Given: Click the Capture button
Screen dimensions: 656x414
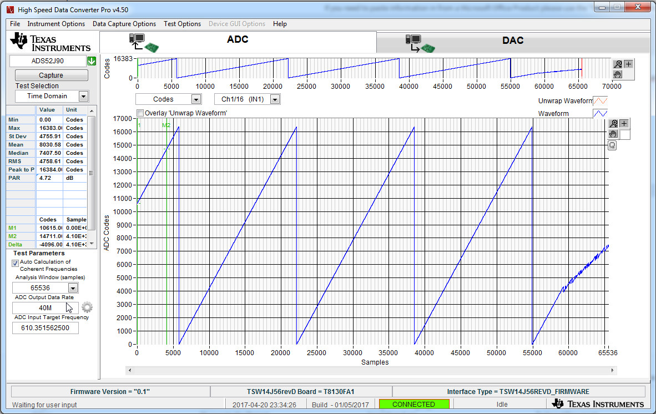Looking at the screenshot, I should click(x=52, y=75).
